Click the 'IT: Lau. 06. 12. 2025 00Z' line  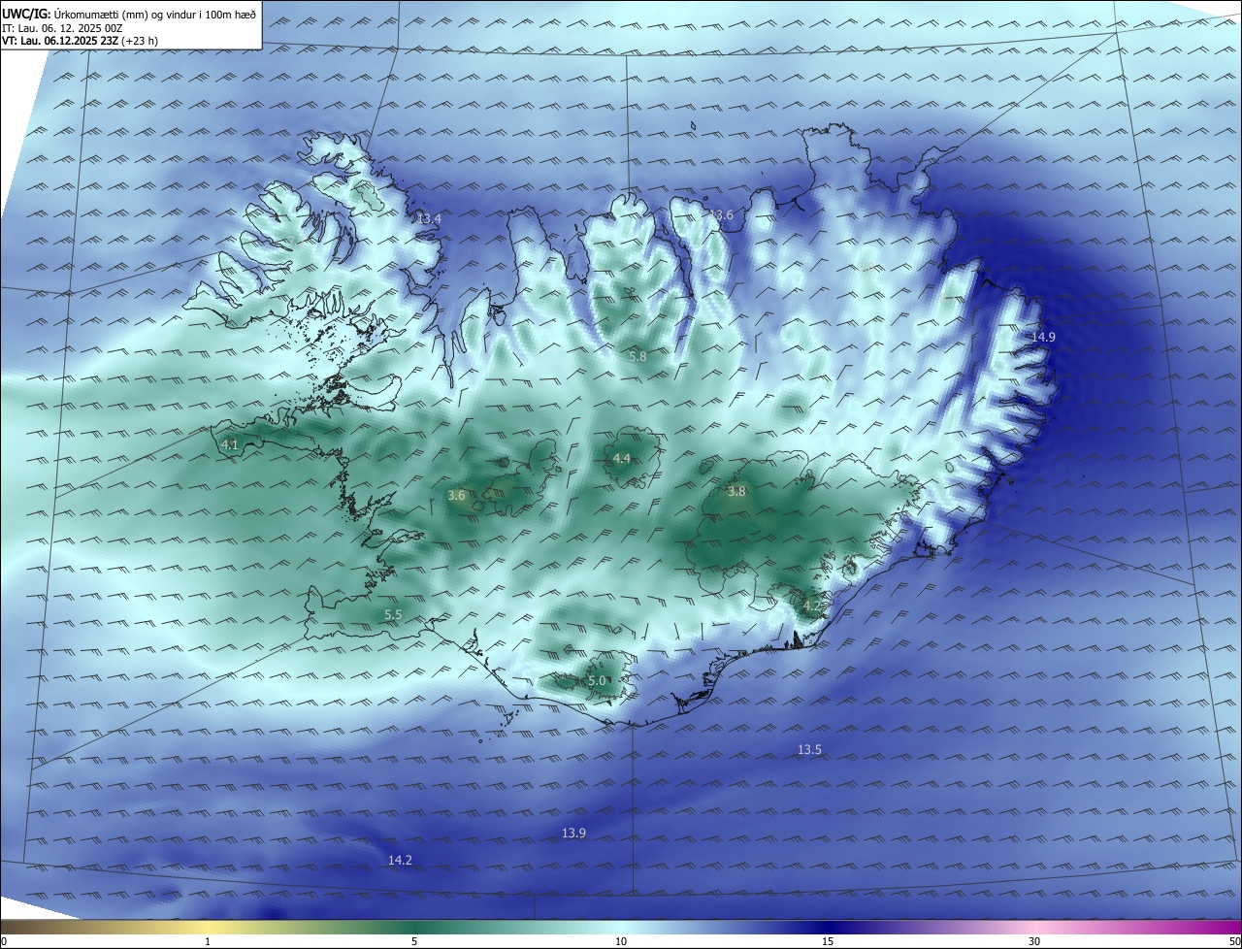coord(62,28)
